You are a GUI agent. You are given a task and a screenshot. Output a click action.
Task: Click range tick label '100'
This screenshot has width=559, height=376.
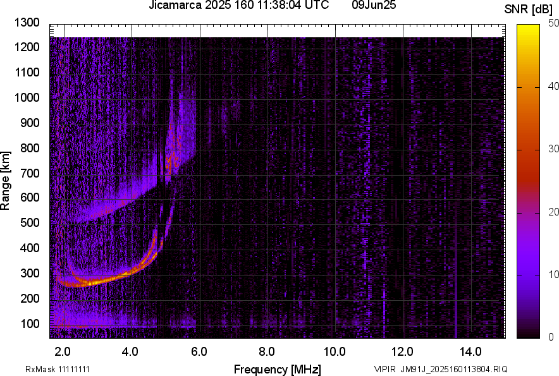coord(30,324)
